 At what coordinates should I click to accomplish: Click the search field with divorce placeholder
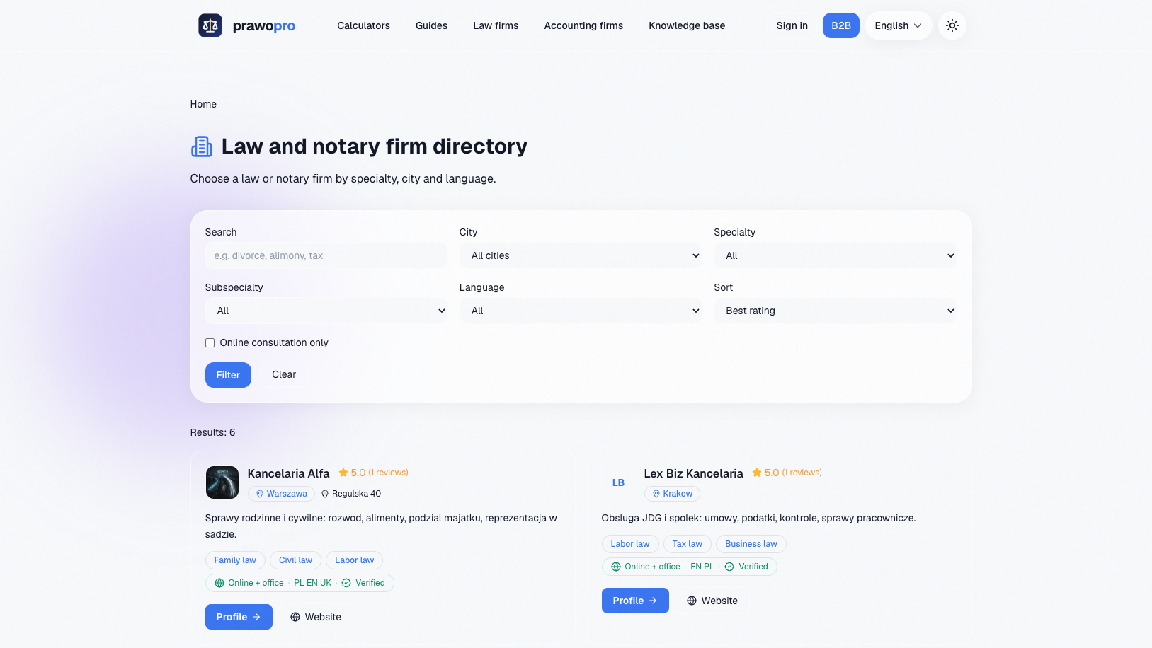click(x=326, y=255)
